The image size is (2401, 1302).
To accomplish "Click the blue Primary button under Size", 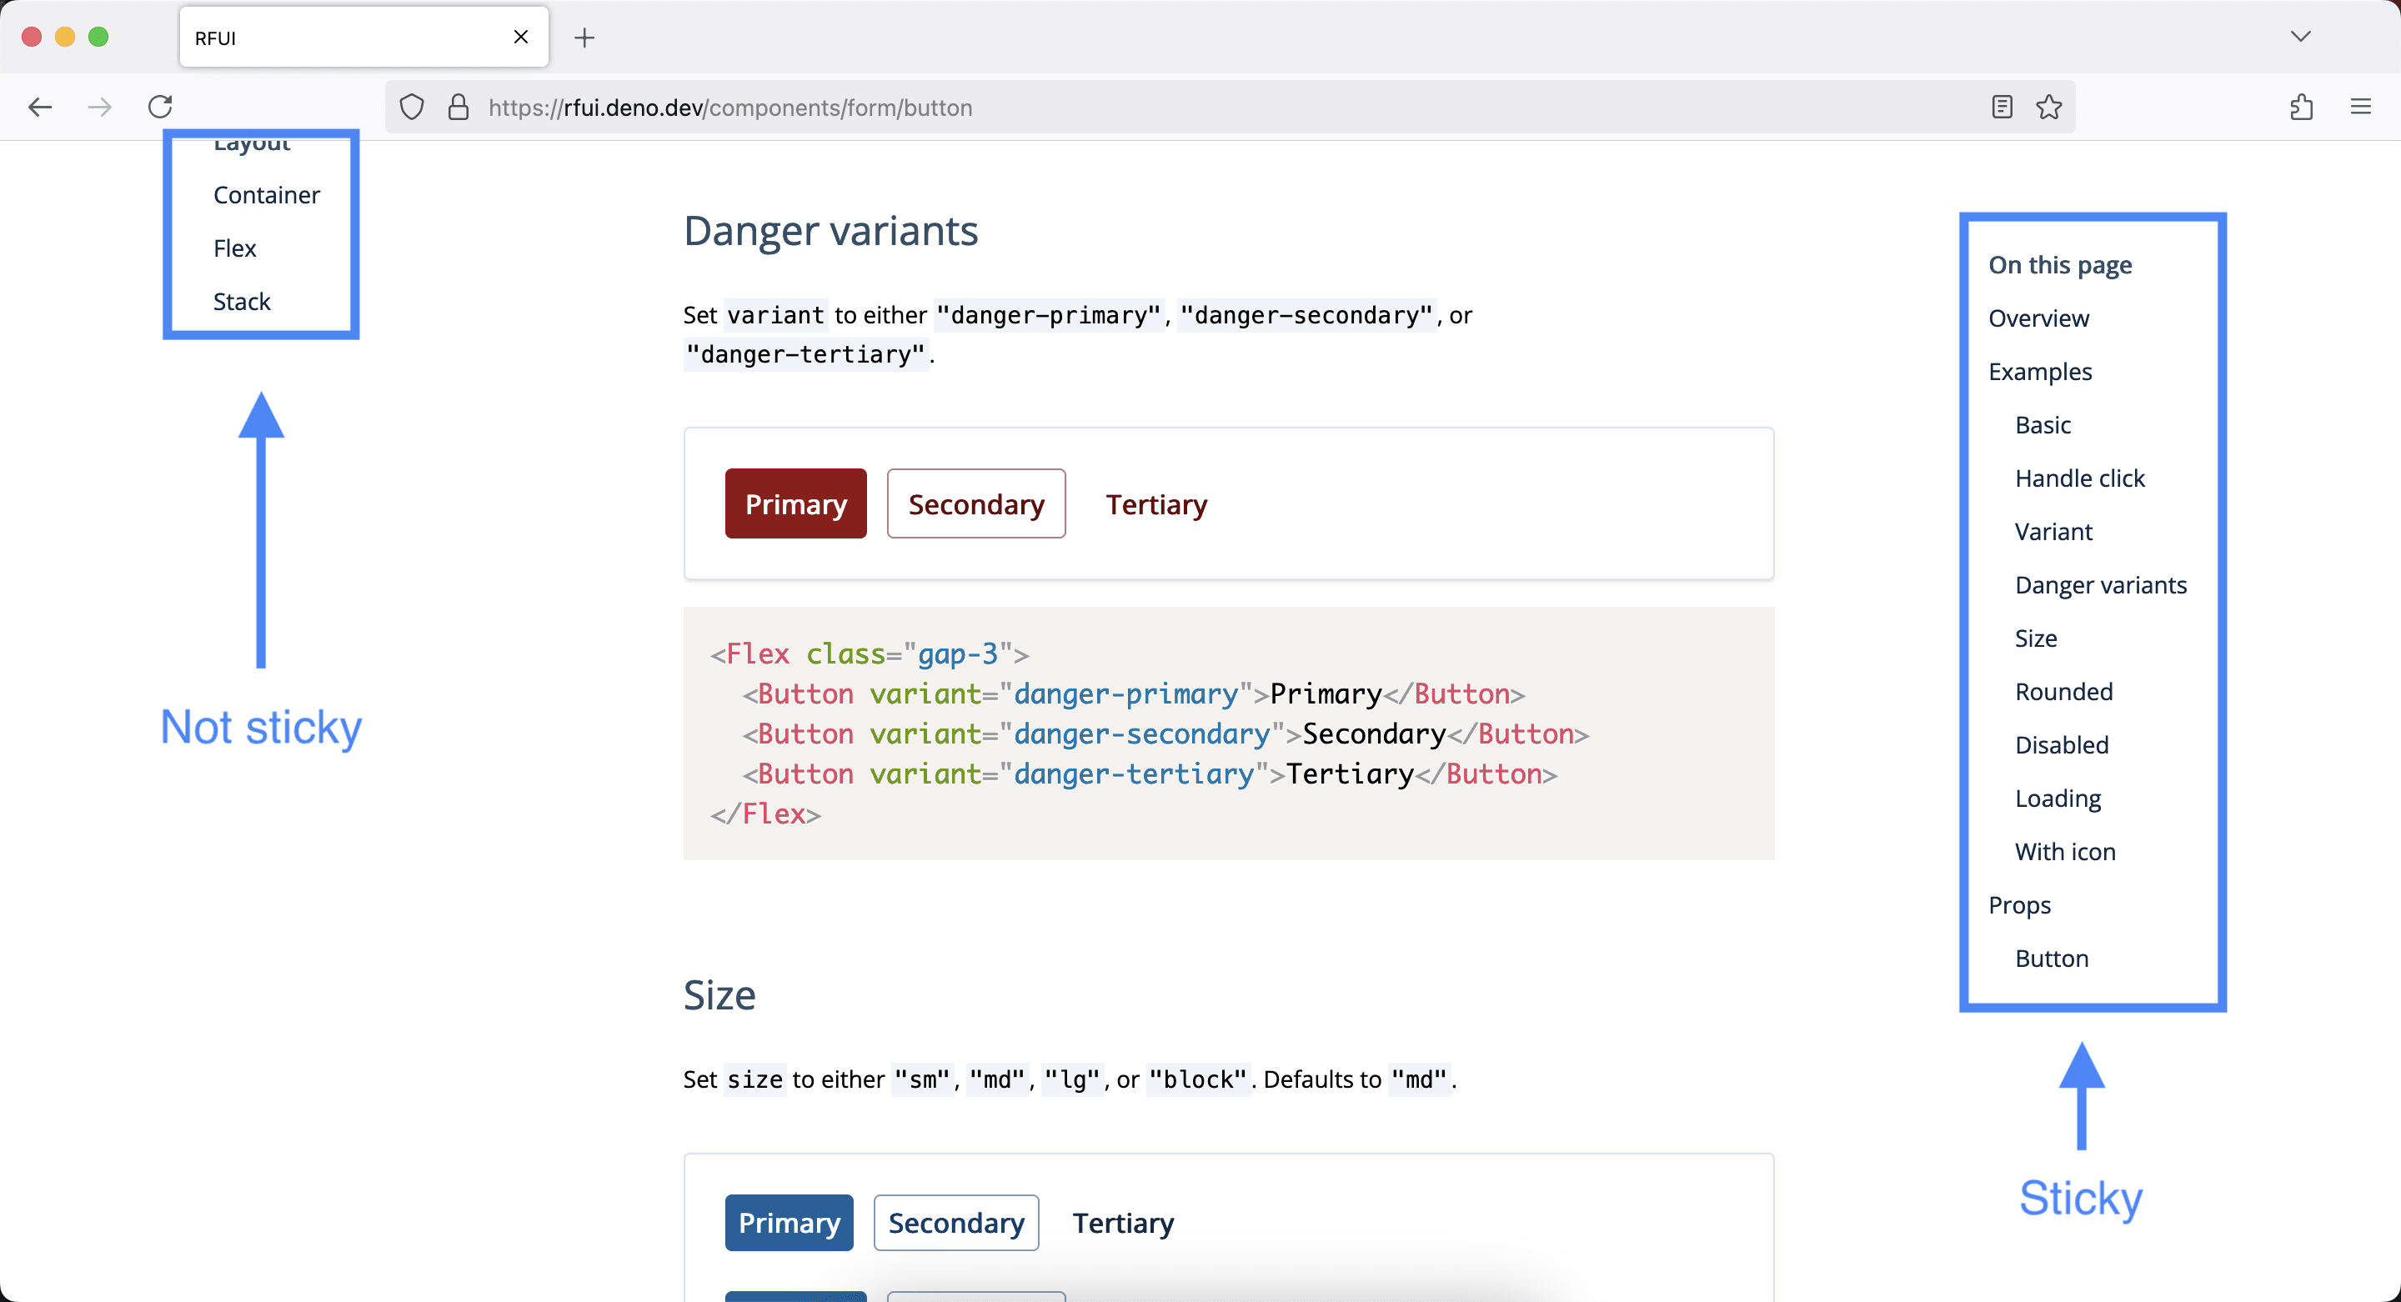I will tap(789, 1222).
